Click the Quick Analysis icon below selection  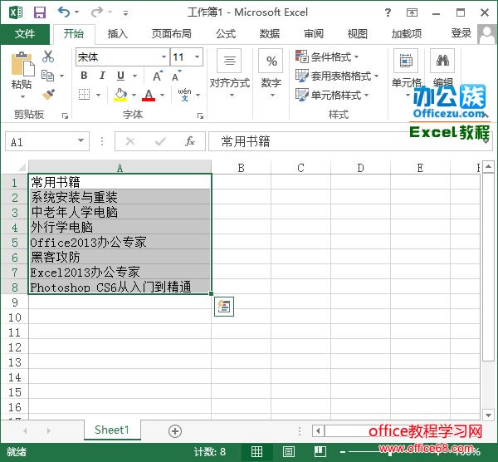[x=224, y=307]
